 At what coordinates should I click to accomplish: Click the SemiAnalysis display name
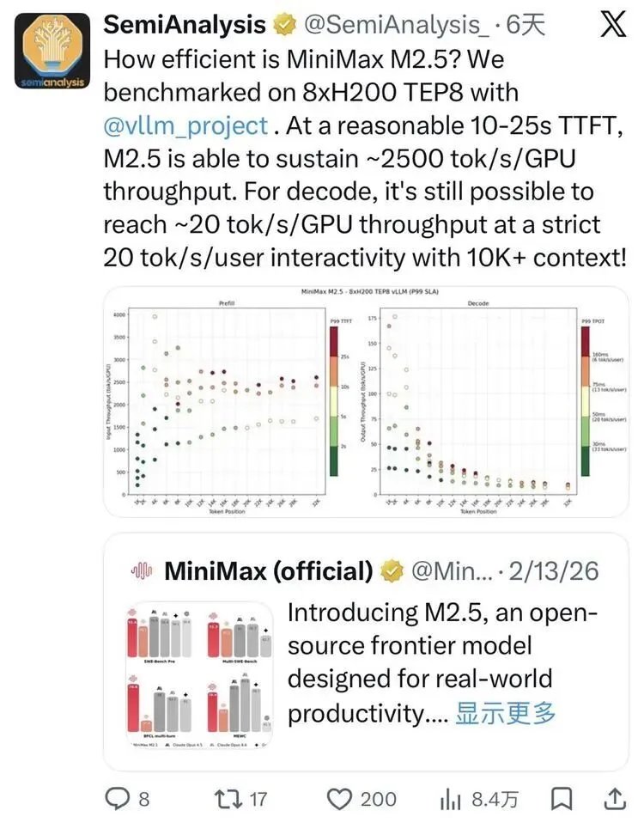[x=185, y=26]
